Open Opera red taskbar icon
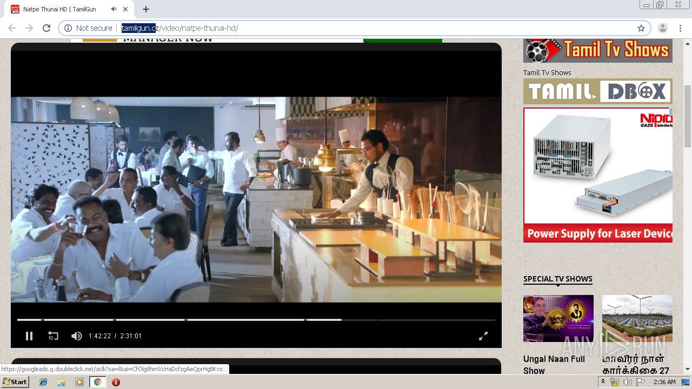The width and height of the screenshot is (692, 389). [x=116, y=382]
